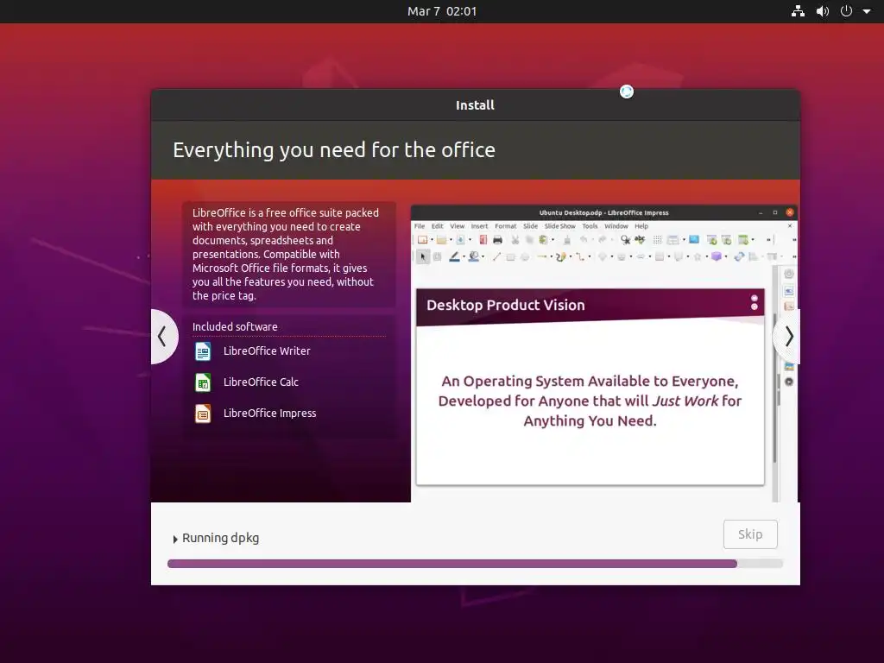This screenshot has height=663, width=884.
Task: Click the installation progress bar
Action: click(x=475, y=563)
